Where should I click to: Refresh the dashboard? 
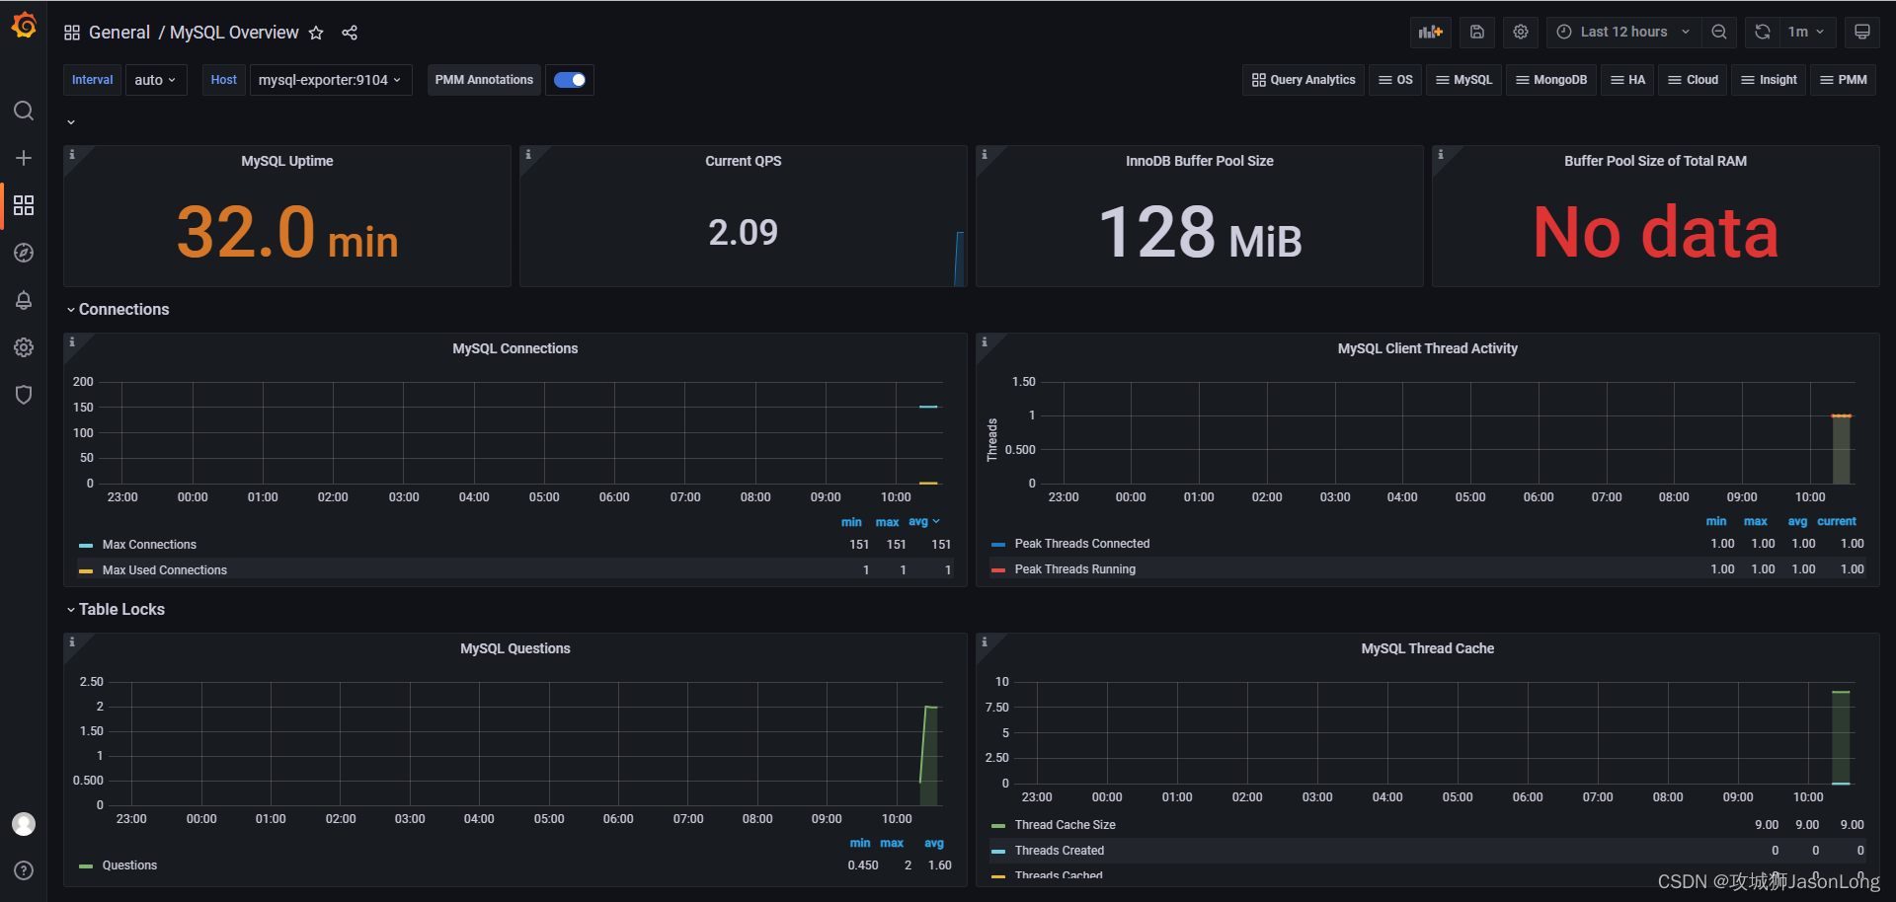tap(1763, 32)
